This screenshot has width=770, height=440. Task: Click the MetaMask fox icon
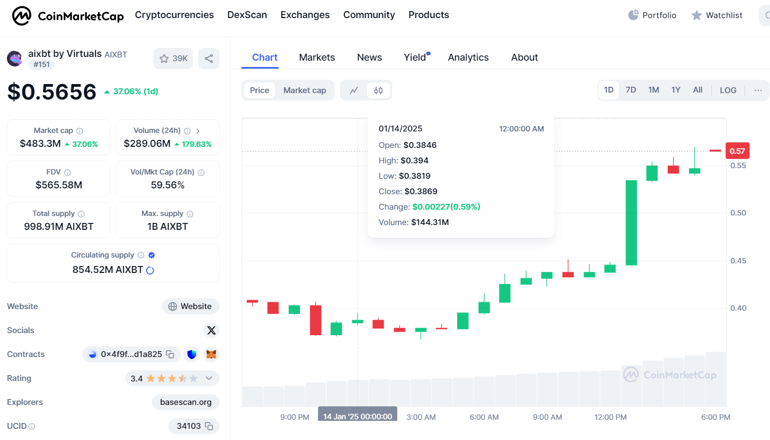click(212, 354)
